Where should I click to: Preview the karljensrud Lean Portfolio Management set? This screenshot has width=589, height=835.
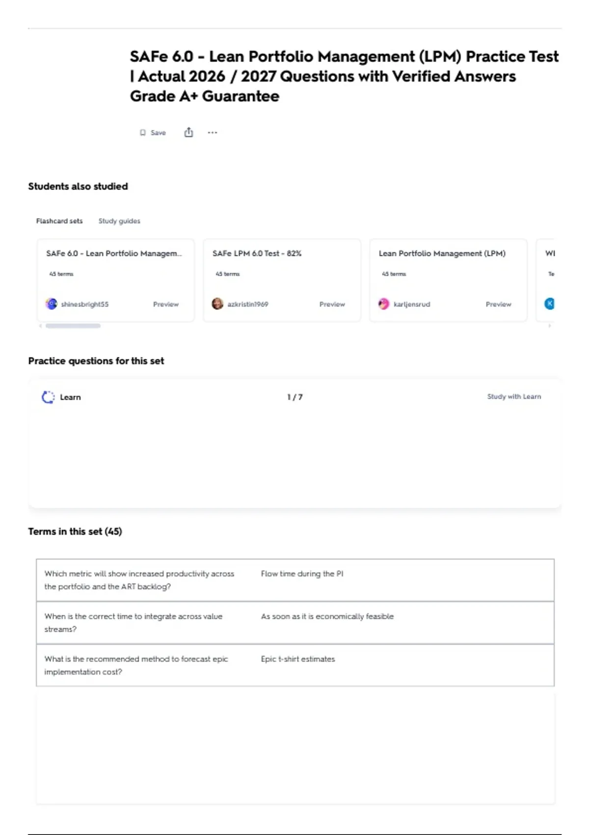click(498, 305)
